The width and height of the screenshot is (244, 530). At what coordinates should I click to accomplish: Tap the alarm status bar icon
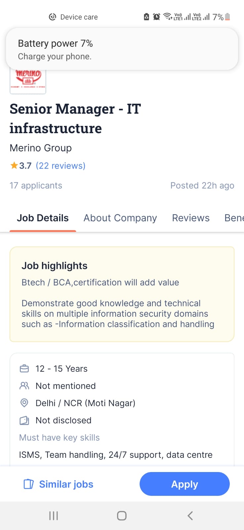[x=156, y=17]
